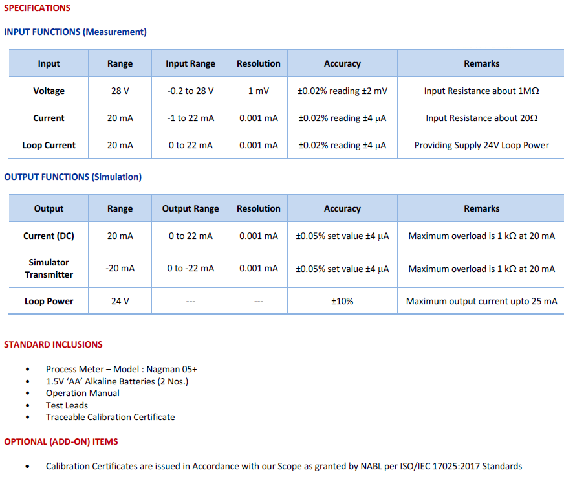Select the Simulator Transmitter row label
The height and width of the screenshot is (479, 564).
pos(49,269)
